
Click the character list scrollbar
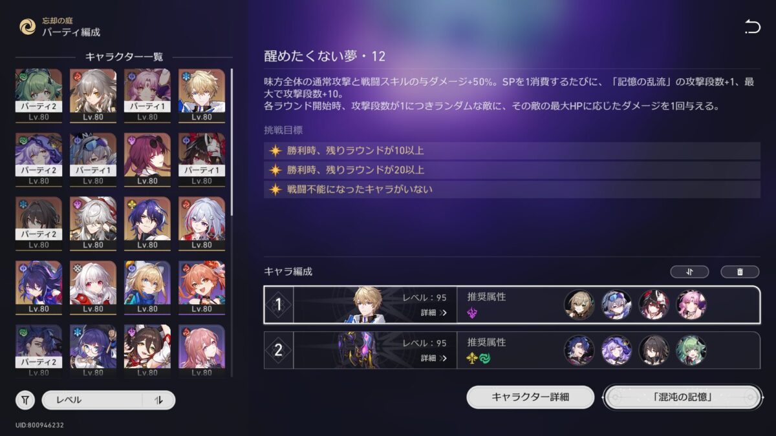[231, 142]
